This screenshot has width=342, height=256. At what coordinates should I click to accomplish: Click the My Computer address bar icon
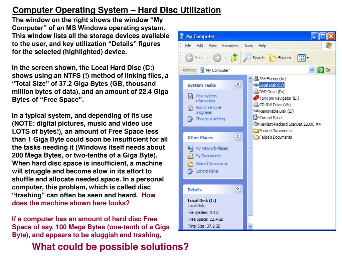[x=202, y=70]
